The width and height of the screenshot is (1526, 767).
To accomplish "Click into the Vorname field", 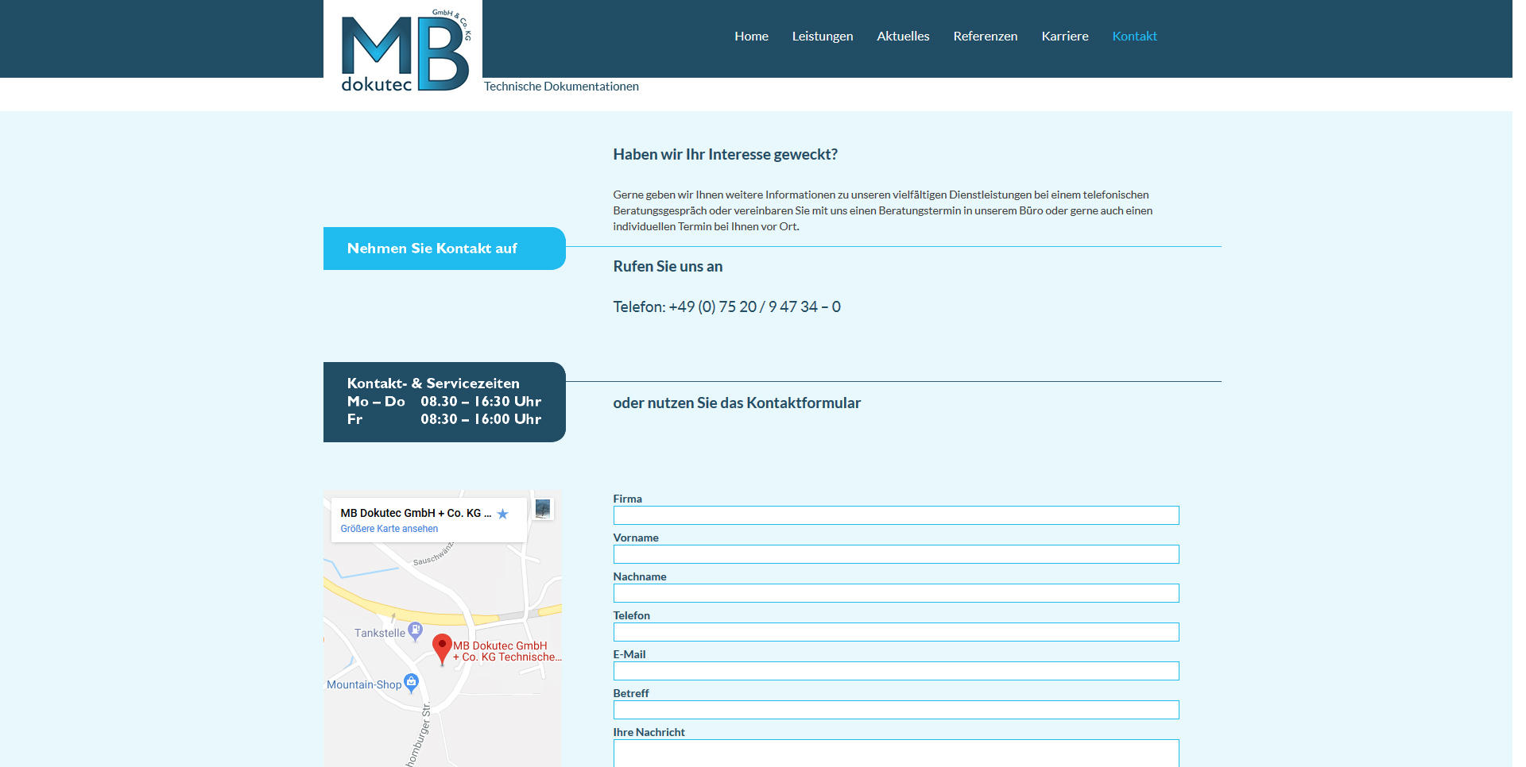I will [896, 554].
